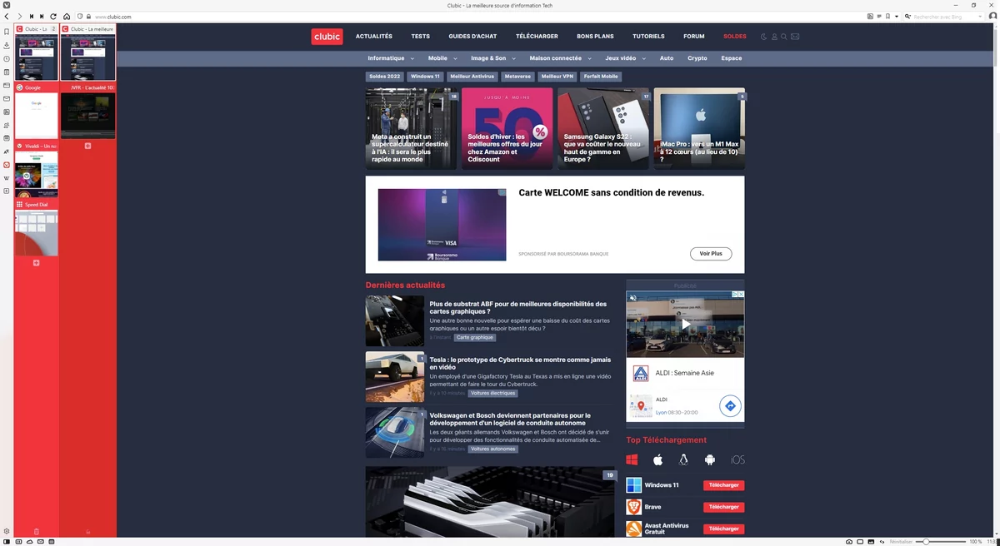Select the Apple platform download icon
Image resolution: width=1000 pixels, height=546 pixels.
pos(657,459)
